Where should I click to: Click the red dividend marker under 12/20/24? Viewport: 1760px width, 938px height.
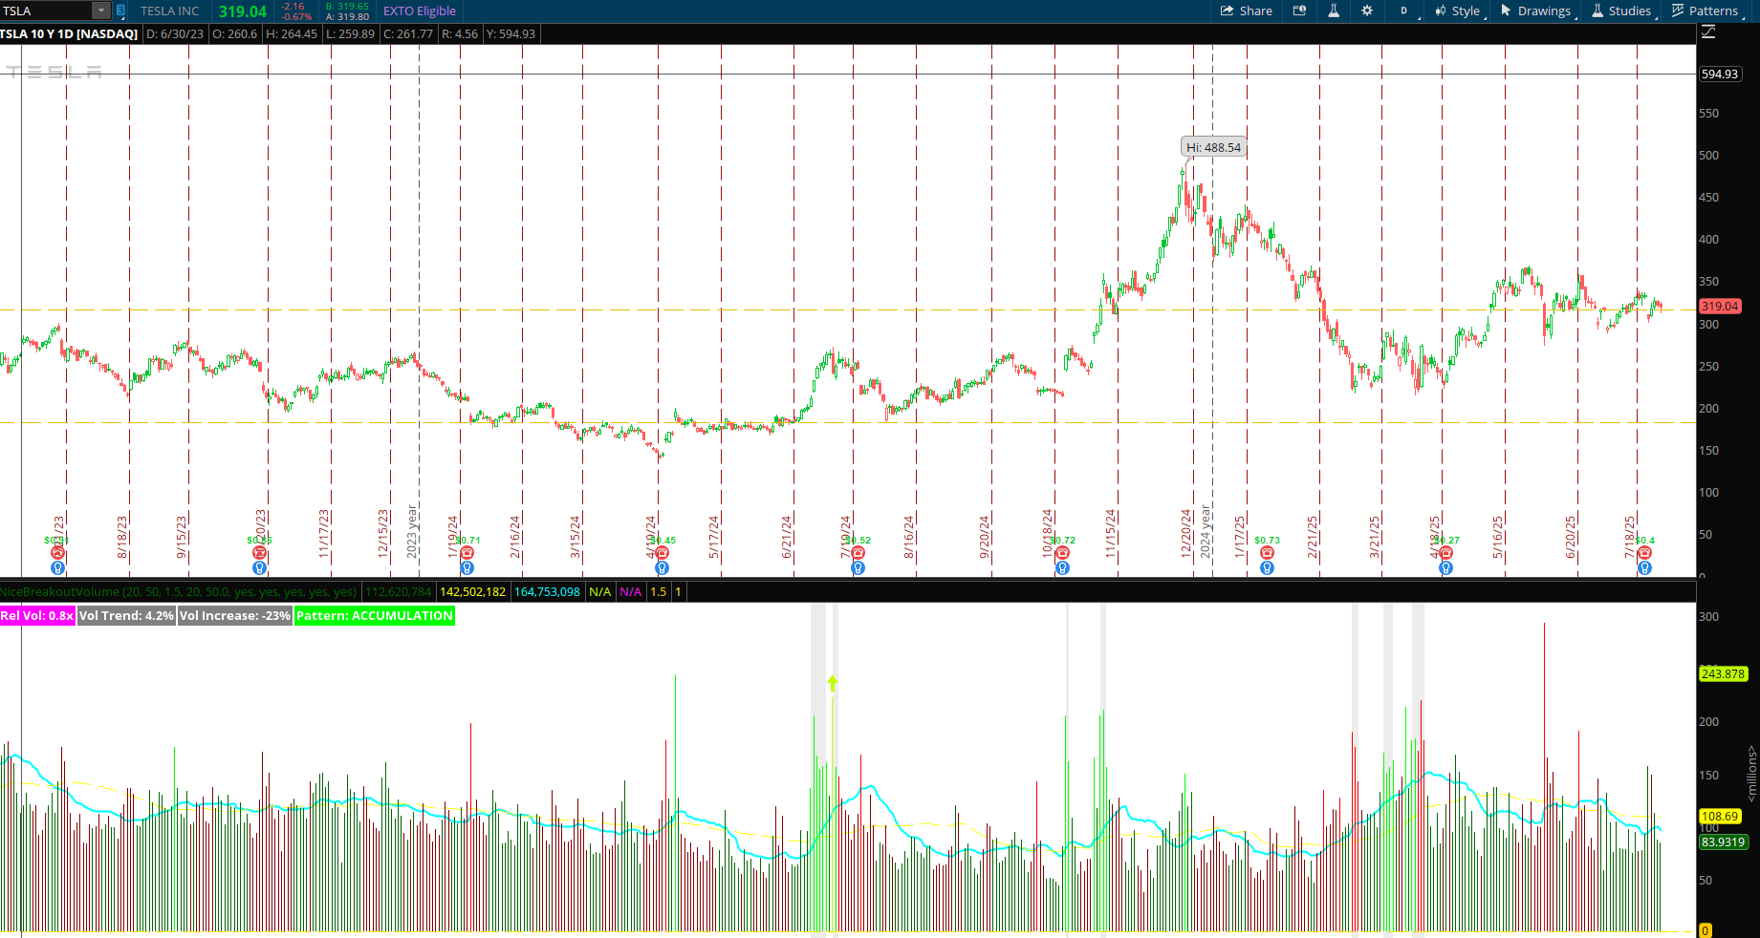tap(1266, 552)
